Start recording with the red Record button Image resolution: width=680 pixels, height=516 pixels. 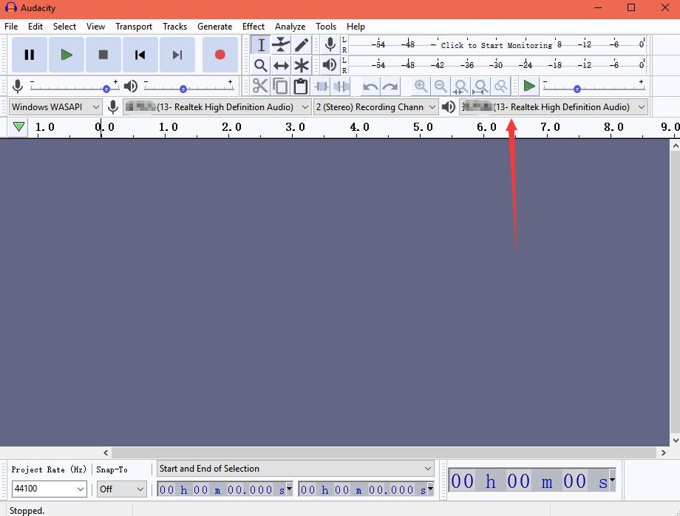coord(220,55)
